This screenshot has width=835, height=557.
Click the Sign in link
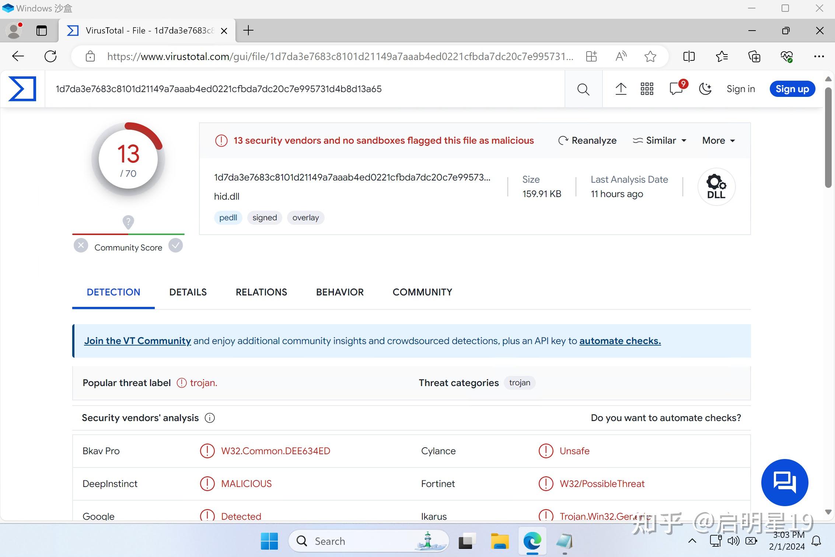(x=741, y=89)
